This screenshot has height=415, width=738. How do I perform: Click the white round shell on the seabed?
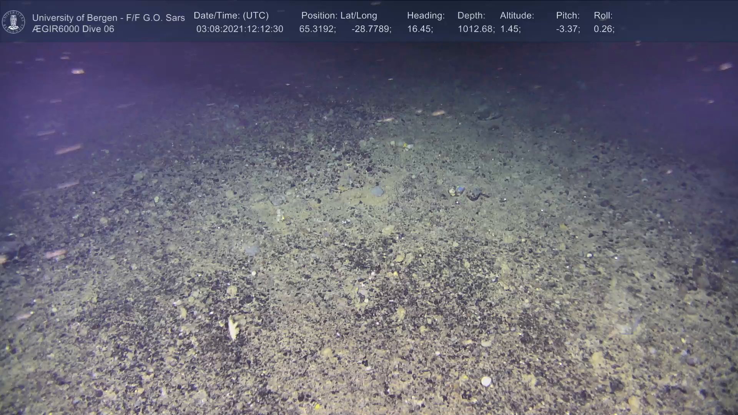click(486, 381)
